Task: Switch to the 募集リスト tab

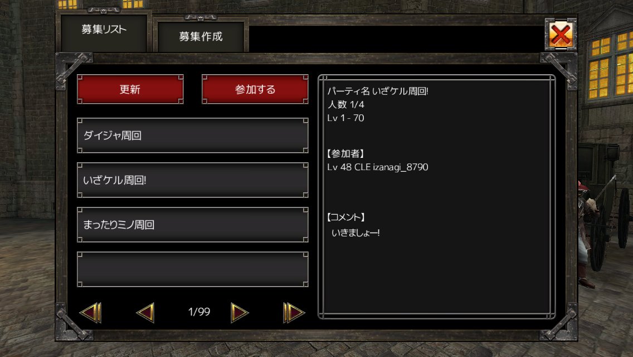Action: coord(104,30)
